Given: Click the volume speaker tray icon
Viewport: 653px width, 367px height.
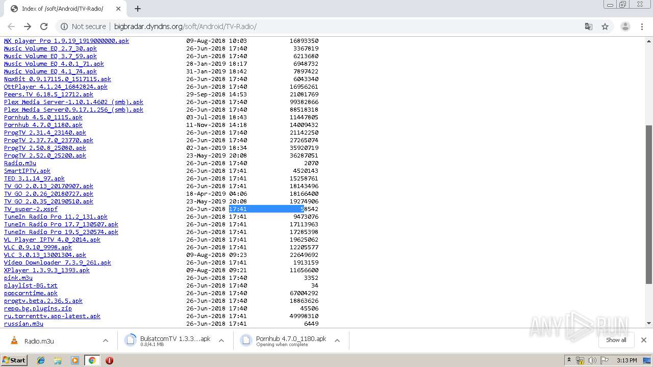Looking at the screenshot, I should [592, 360].
